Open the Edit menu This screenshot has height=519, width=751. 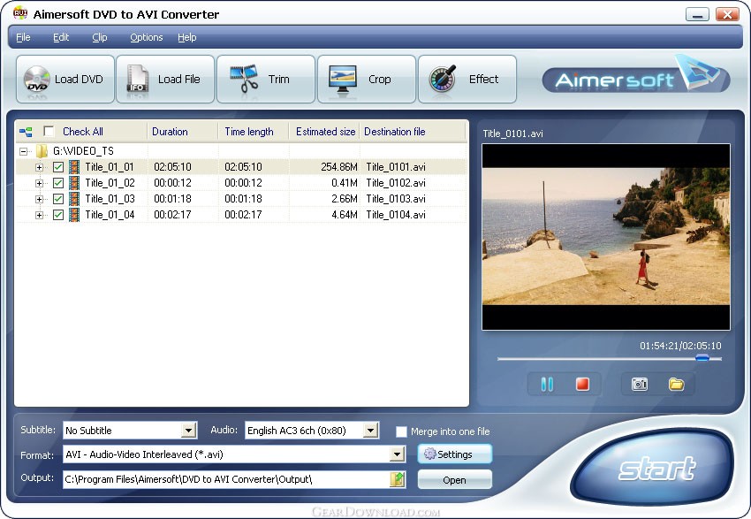[x=61, y=37]
